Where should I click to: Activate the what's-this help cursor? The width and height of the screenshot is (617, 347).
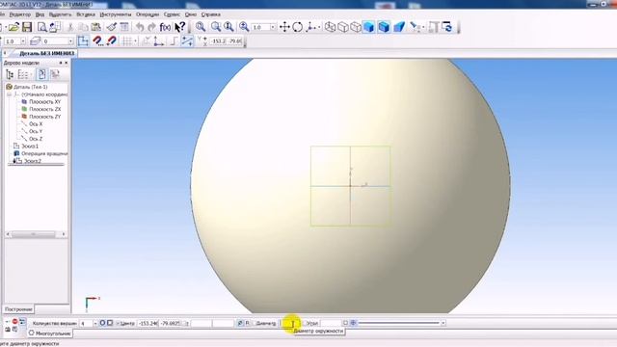click(180, 27)
